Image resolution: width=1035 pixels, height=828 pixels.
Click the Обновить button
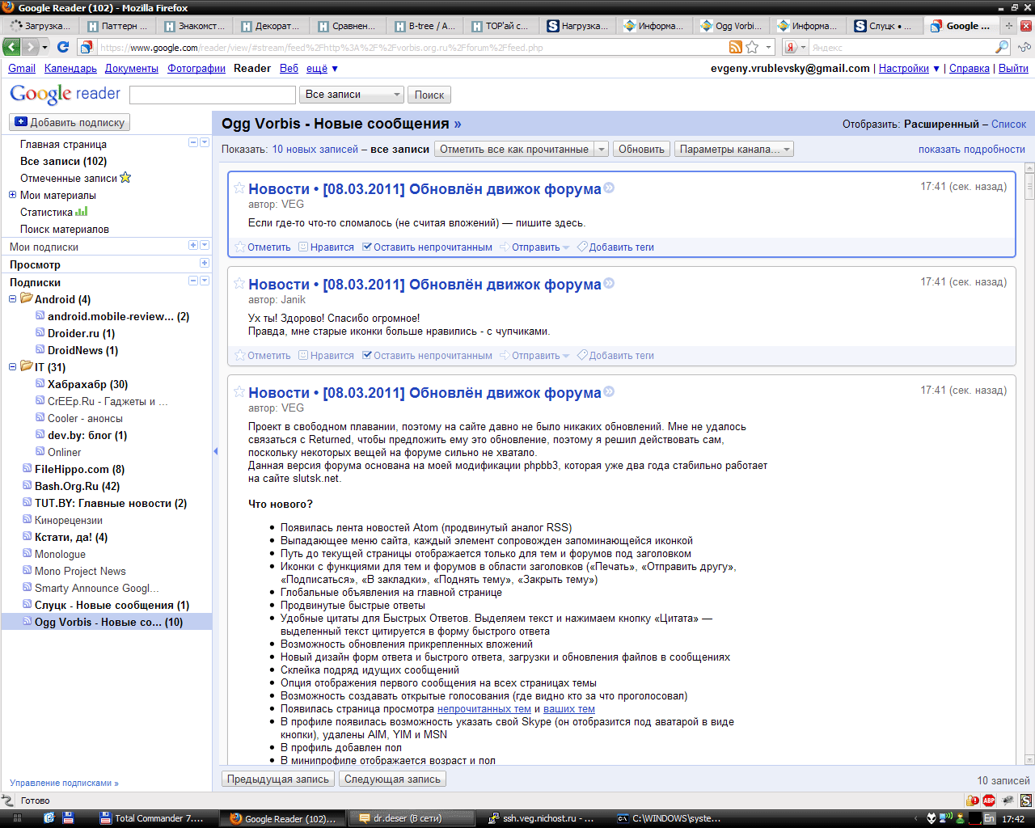pyautogui.click(x=641, y=150)
